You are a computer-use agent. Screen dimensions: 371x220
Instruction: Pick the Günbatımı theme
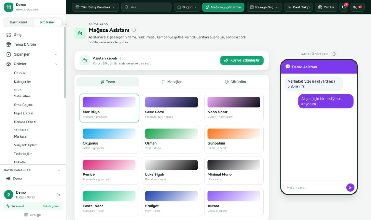click(x=234, y=139)
